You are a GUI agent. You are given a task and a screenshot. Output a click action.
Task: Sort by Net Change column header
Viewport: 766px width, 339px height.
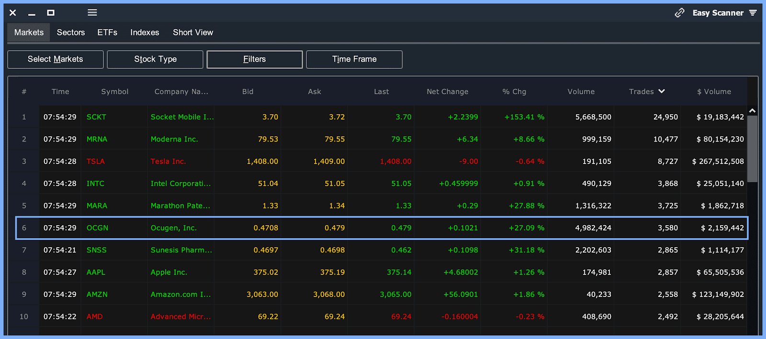click(448, 91)
